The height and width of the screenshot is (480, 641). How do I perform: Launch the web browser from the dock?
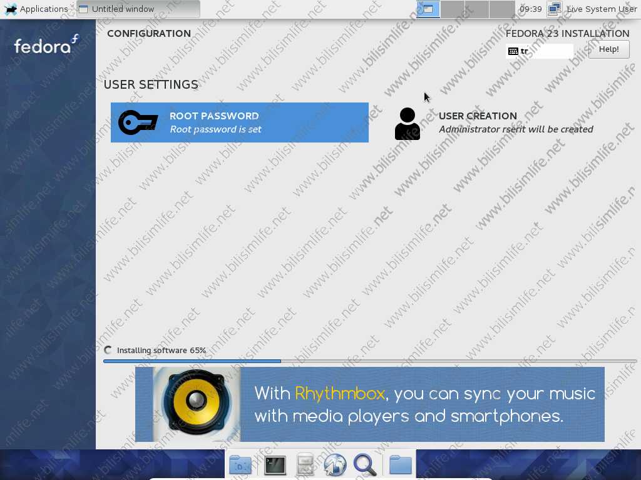[x=335, y=465]
